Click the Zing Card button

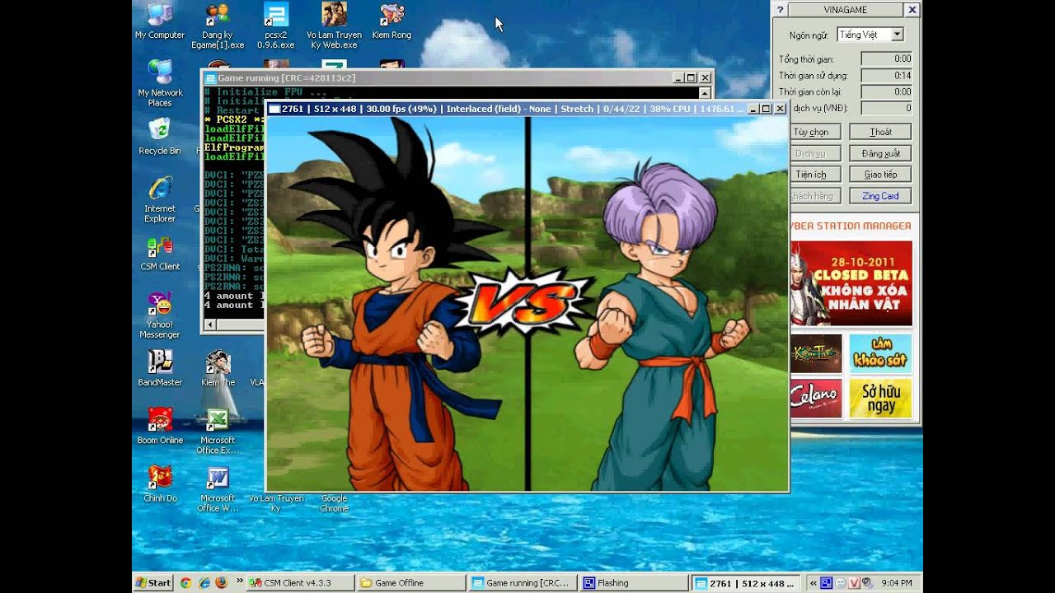[x=880, y=196]
